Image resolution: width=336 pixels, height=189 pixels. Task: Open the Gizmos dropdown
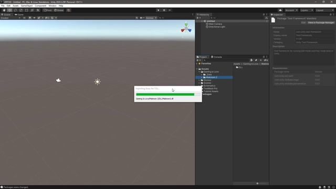click(x=151, y=18)
